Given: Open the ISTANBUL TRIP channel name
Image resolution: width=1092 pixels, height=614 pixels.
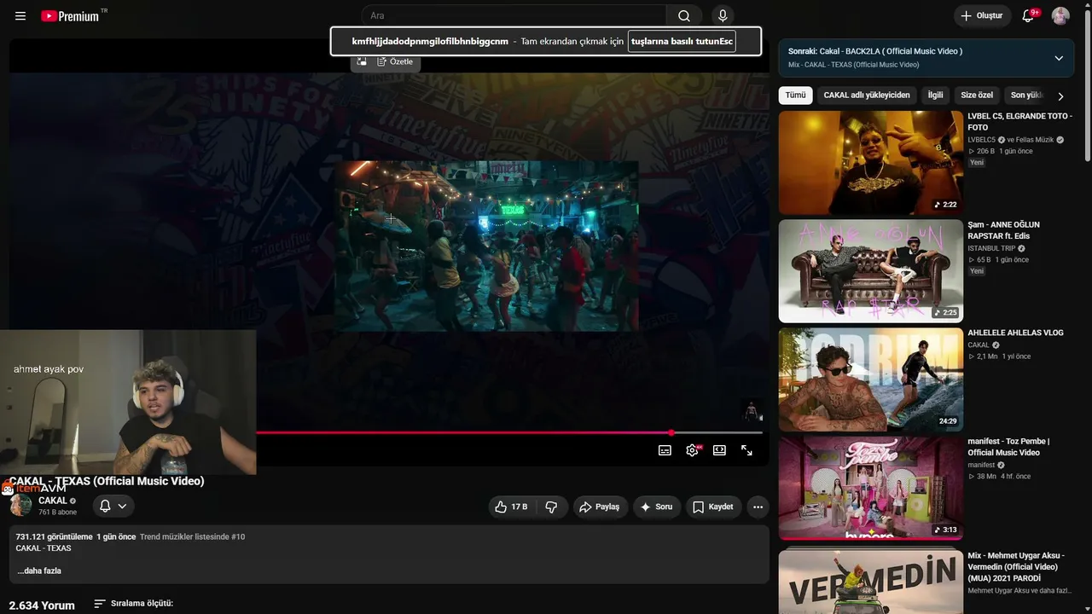Looking at the screenshot, I should pyautogui.click(x=991, y=249).
